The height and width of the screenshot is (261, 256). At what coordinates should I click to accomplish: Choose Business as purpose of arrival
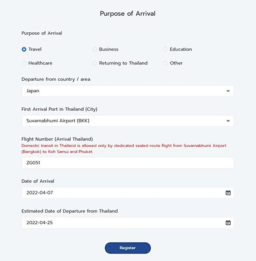(x=95, y=49)
